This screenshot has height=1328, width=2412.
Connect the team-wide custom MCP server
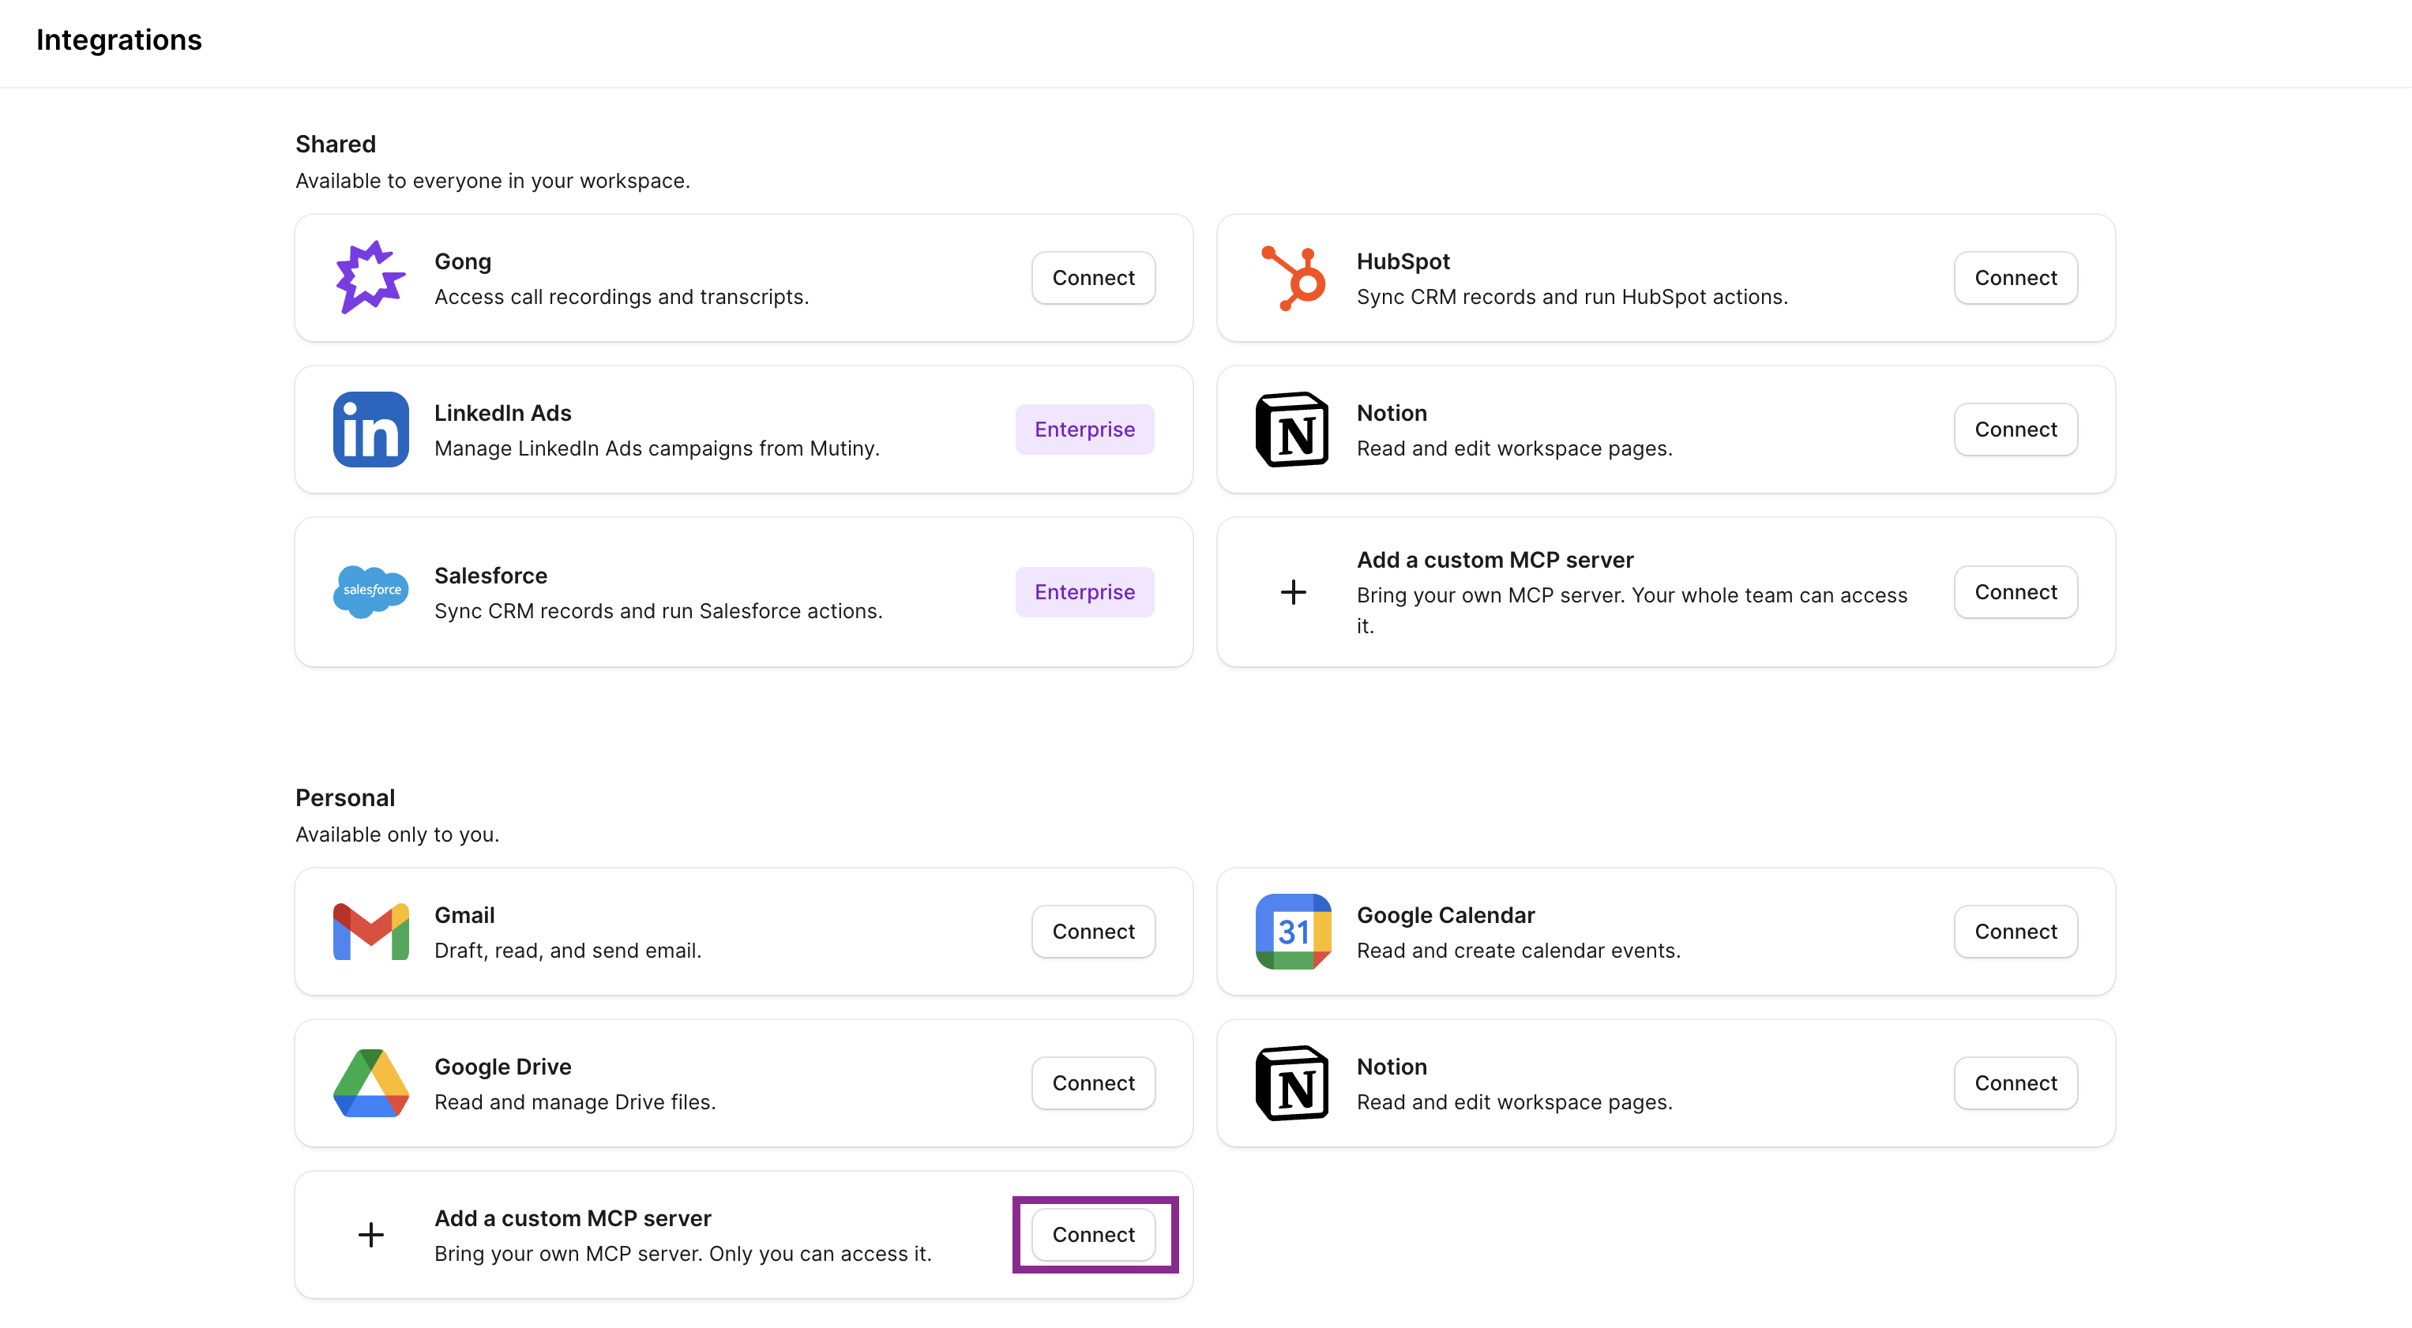tap(2015, 592)
